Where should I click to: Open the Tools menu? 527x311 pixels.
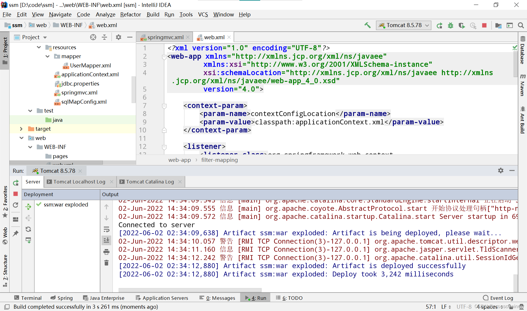[186, 15]
